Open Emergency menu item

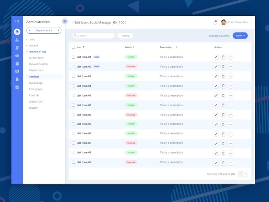click(x=35, y=89)
